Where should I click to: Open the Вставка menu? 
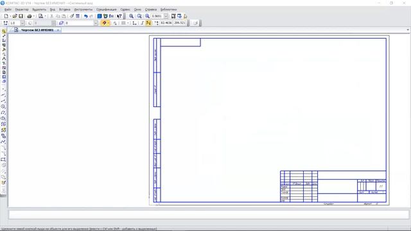click(64, 10)
